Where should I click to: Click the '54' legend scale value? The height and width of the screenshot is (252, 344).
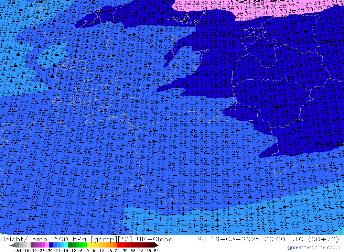[156, 251]
